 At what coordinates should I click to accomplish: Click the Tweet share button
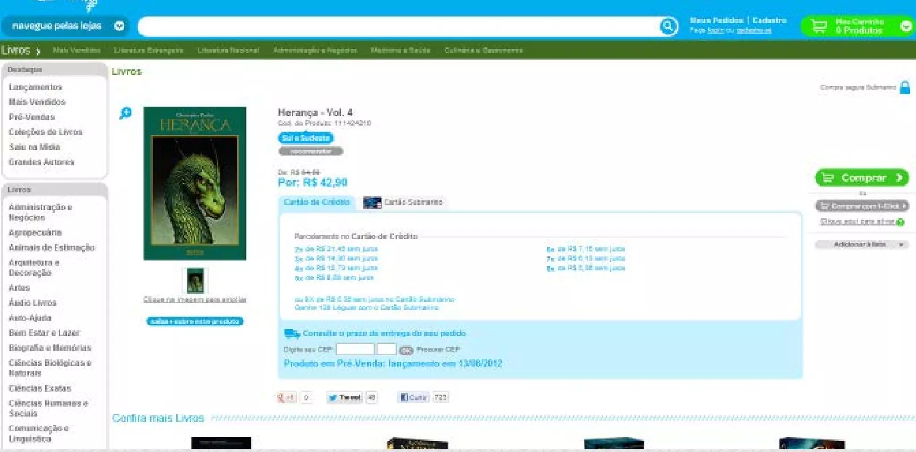coord(345,397)
